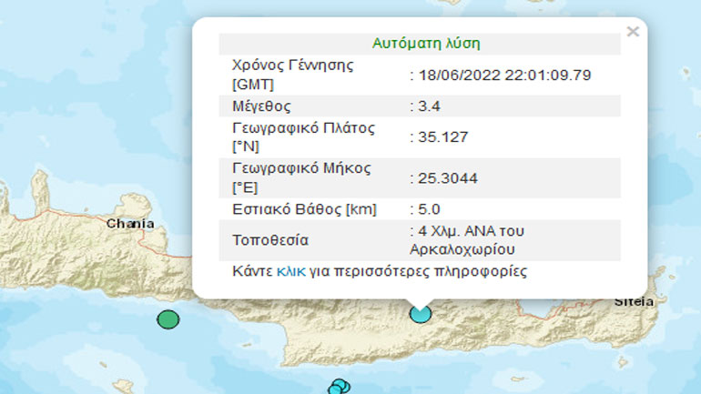This screenshot has width=701, height=394.
Task: Click the focal depth value 5.0
Action: 429,209
